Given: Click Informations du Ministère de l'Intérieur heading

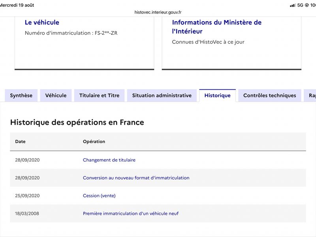Looking at the screenshot, I should (x=216, y=26).
